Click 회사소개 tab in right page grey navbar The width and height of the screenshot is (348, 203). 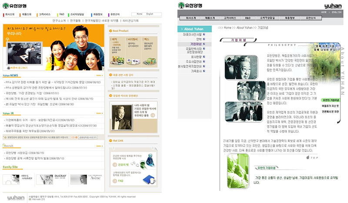(x=191, y=18)
